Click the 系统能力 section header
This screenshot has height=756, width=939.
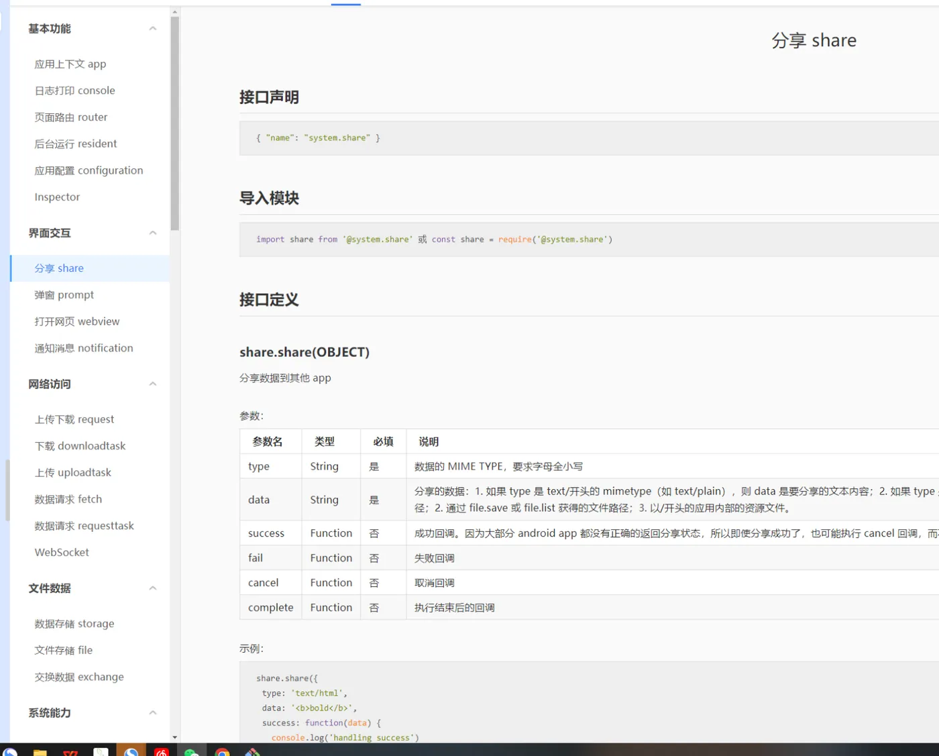pyautogui.click(x=49, y=712)
